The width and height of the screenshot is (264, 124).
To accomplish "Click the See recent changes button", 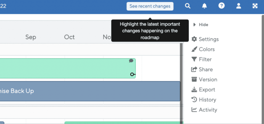I will click(x=150, y=6).
